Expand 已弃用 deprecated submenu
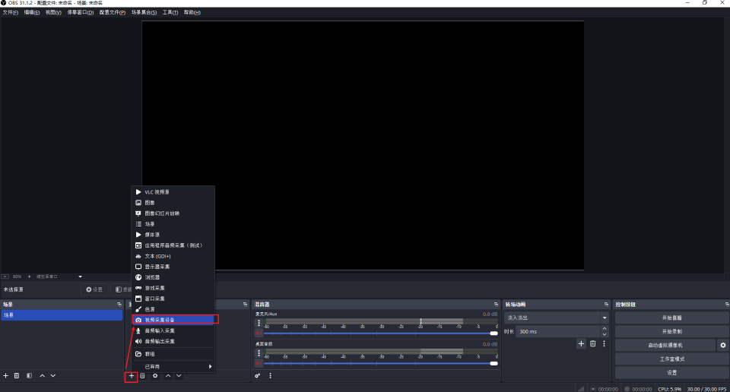This screenshot has height=392, width=730. point(173,366)
